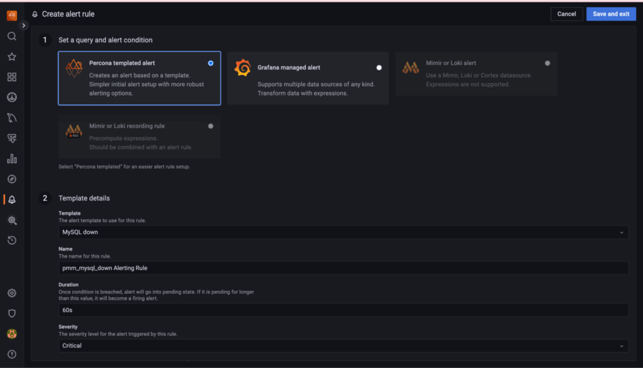Select Mimir or Loki alert radio option
The width and height of the screenshot is (643, 368).
pos(548,63)
